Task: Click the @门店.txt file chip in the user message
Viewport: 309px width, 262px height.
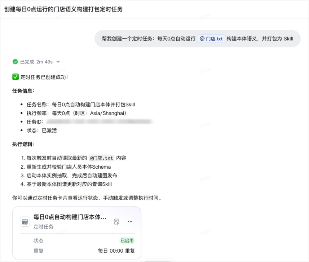Action: pos(211,39)
